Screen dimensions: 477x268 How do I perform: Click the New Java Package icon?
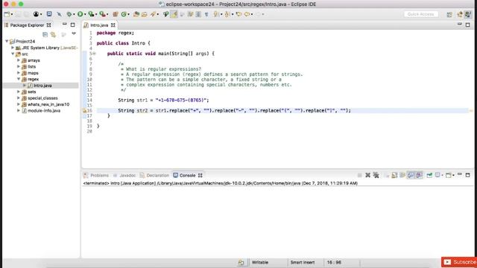(116, 14)
